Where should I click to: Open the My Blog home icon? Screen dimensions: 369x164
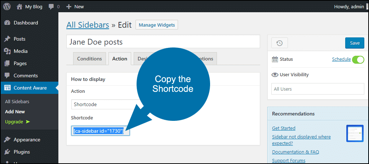click(x=19, y=7)
